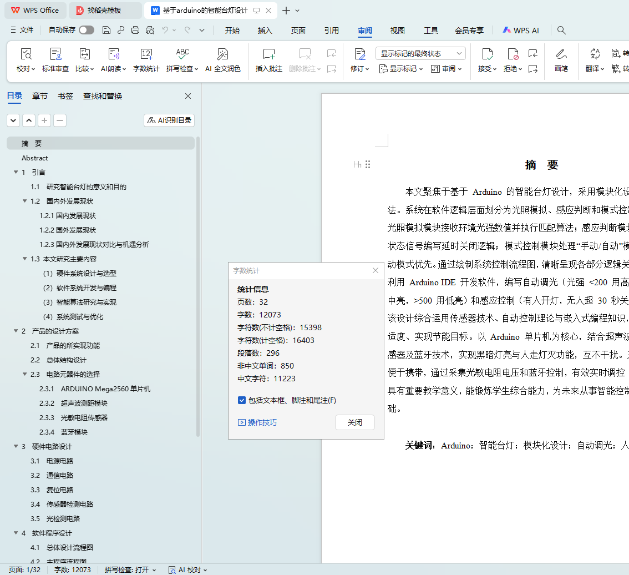629x575 pixels.
Task: Switch to the 视图 ribbon tab
Action: tap(397, 31)
